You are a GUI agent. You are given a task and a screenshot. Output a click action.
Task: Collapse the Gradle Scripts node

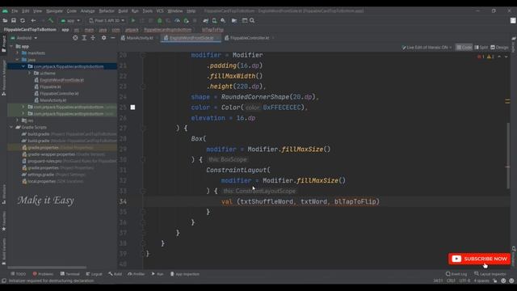pos(11,127)
